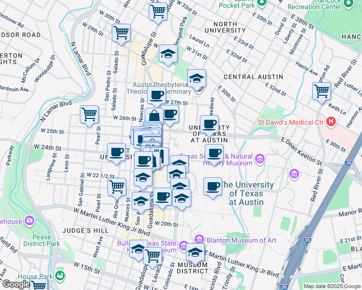Select the shopping cart marker by W 30th St
This screenshot has height=290, width=362.
[121, 34]
